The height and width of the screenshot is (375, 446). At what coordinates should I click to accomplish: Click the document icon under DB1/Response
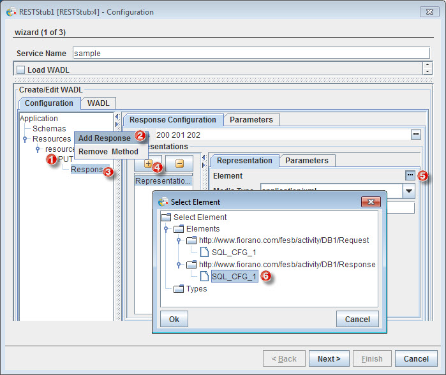pyautogui.click(x=204, y=276)
